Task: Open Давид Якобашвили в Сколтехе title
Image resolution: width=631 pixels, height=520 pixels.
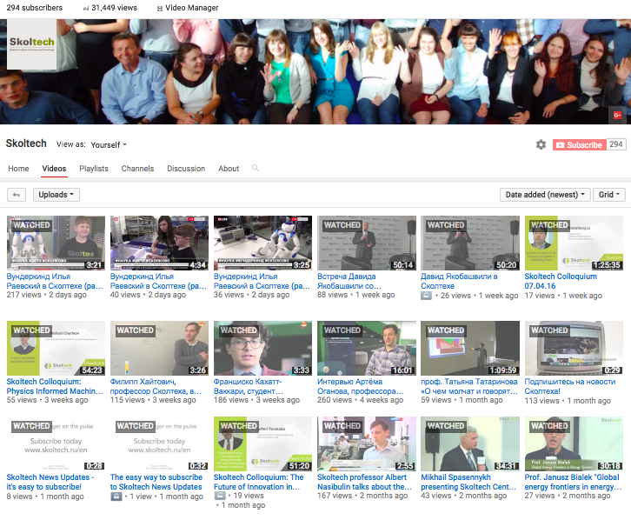Action: point(459,282)
